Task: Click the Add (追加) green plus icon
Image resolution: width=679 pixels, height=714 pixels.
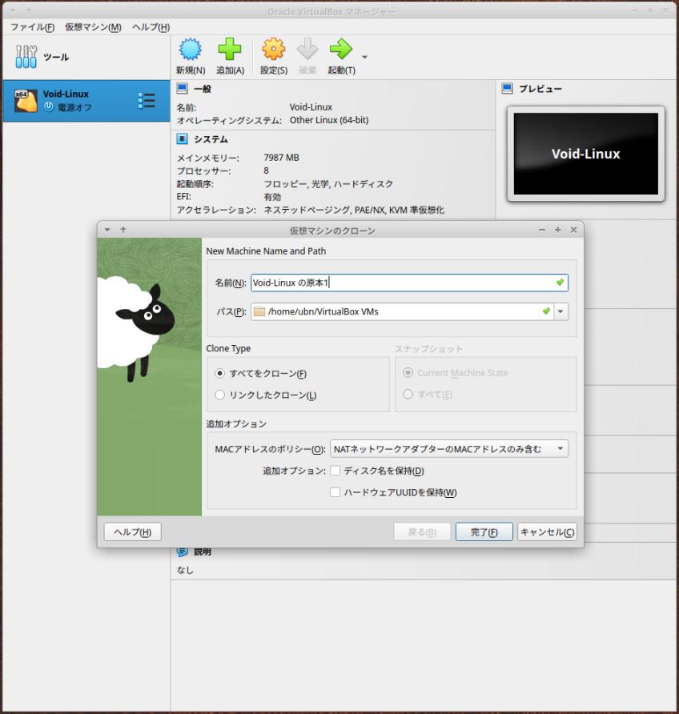Action: [230, 49]
